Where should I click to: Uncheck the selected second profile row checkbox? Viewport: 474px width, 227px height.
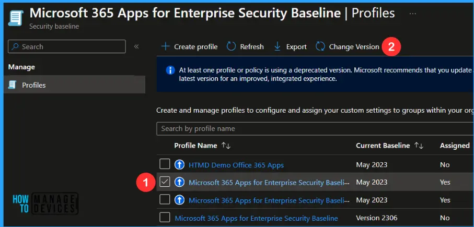165,182
